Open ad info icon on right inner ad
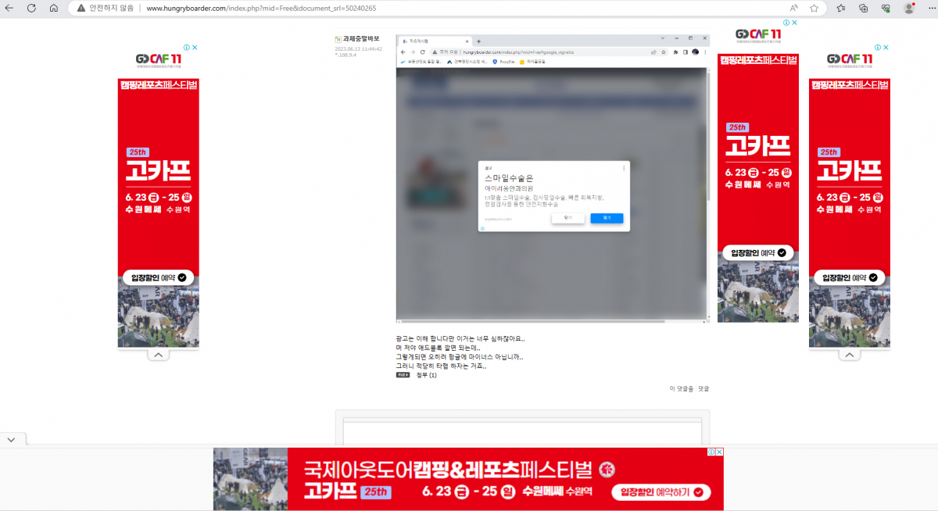The image size is (938, 511). pos(787,23)
